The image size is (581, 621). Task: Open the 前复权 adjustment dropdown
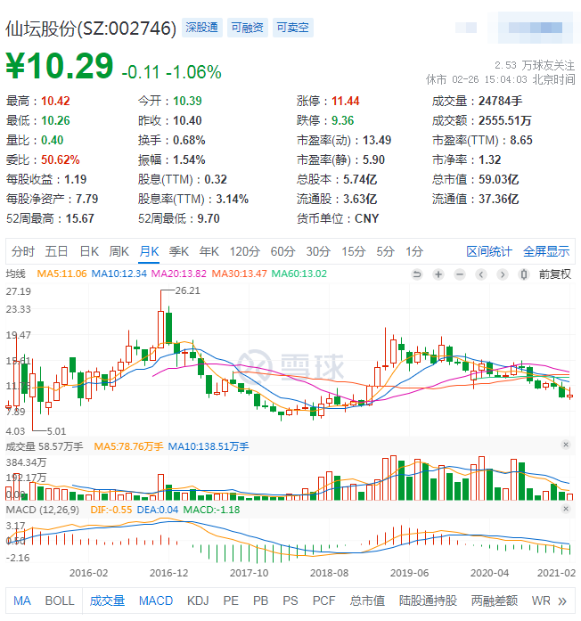click(554, 274)
